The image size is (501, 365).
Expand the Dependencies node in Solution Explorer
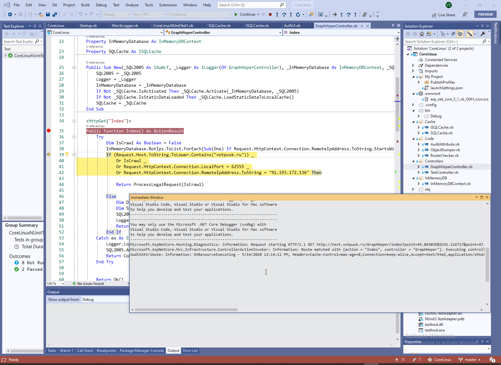413,65
